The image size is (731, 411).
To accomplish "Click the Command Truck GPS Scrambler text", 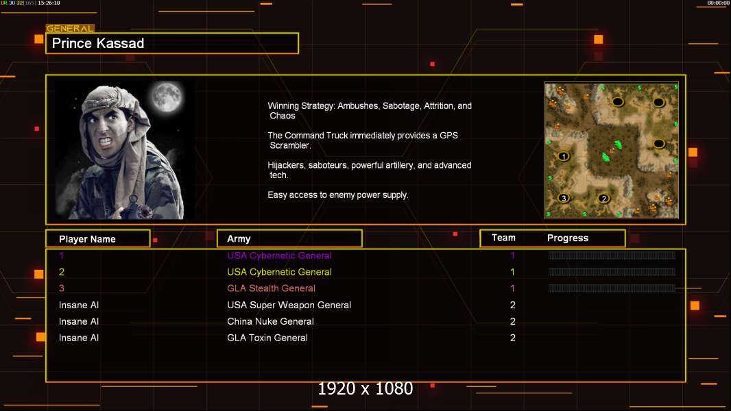I will (x=363, y=140).
